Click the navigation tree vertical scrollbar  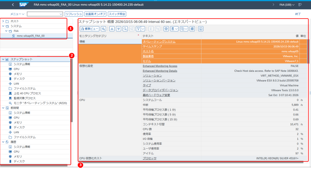[x=72, y=90]
